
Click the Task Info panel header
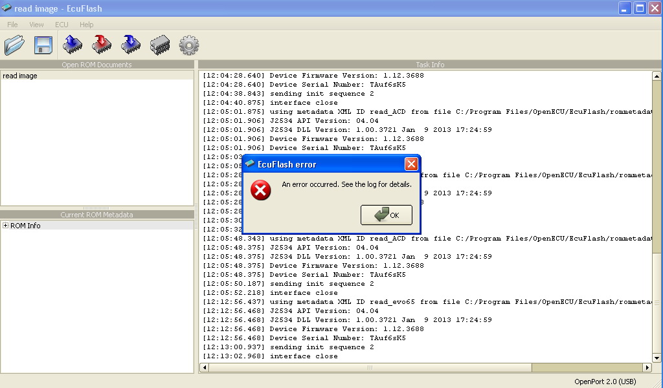430,65
